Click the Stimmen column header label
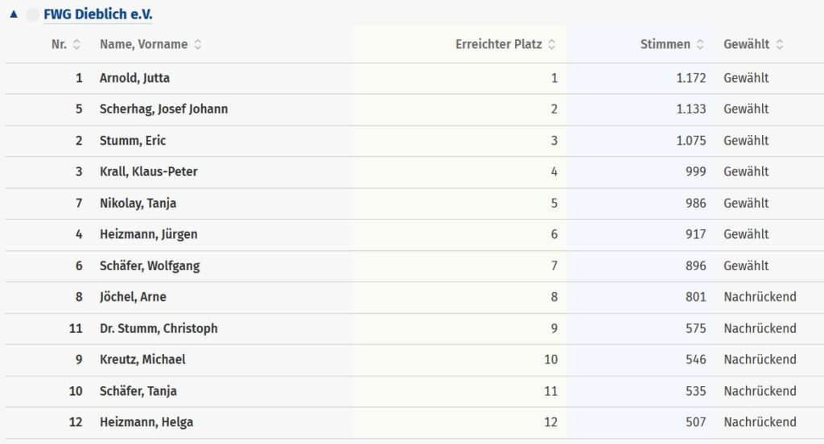Image resolution: width=824 pixels, height=444 pixels. (x=665, y=44)
